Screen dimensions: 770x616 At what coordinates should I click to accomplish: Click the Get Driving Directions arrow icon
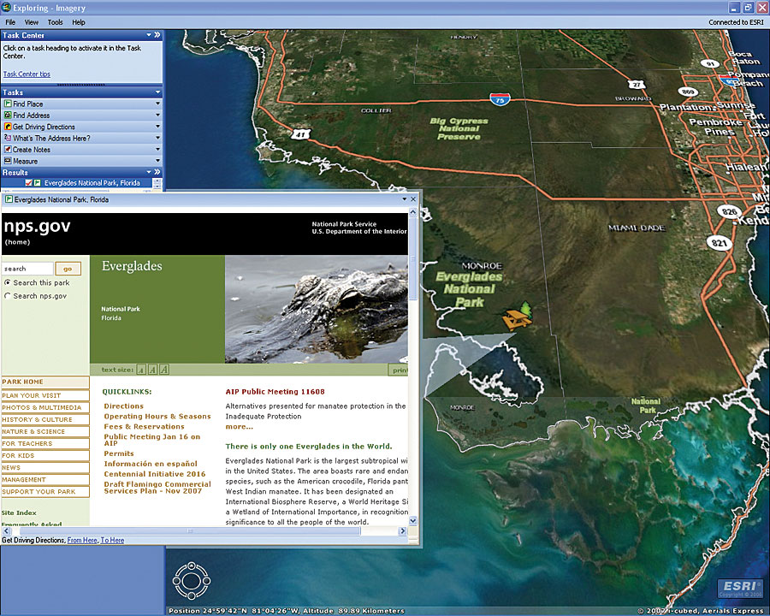pos(8,127)
